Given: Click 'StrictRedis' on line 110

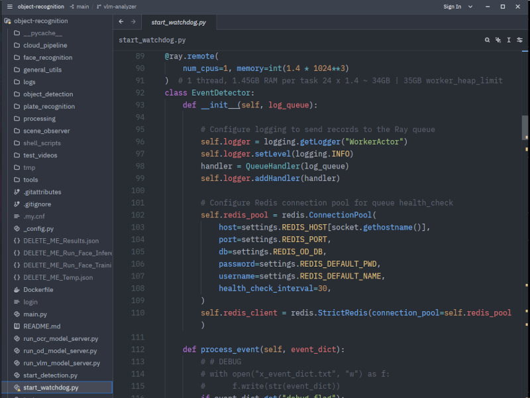Looking at the screenshot, I should (343, 312).
